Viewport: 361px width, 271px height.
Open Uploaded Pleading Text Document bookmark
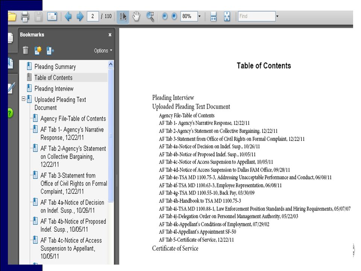pos(60,104)
